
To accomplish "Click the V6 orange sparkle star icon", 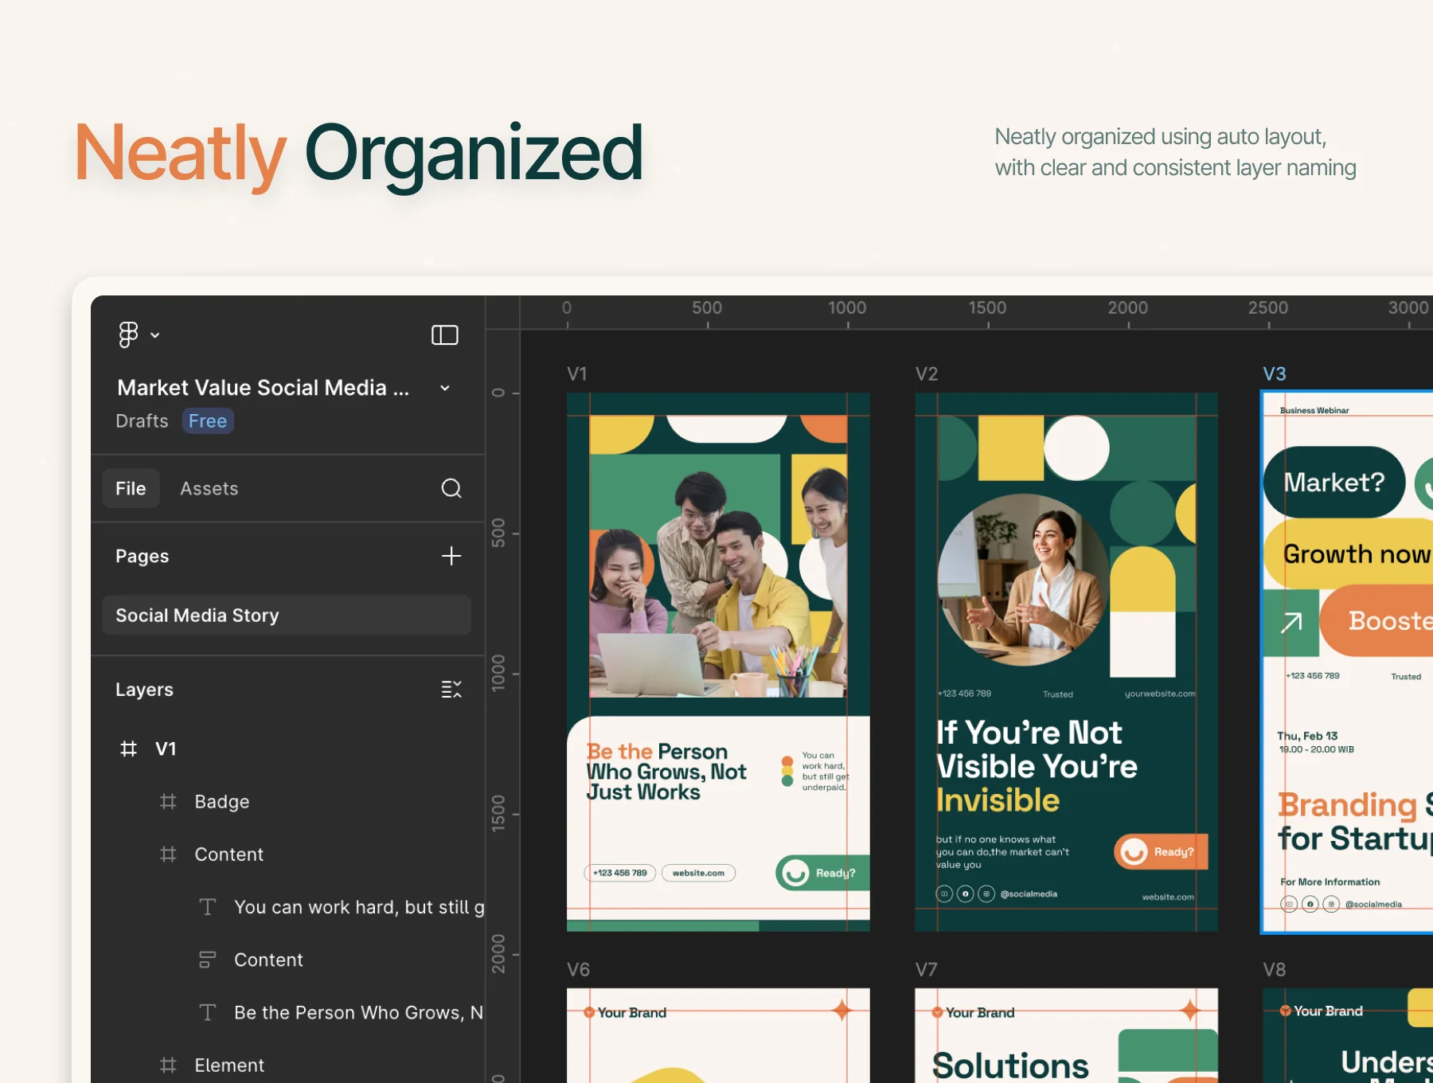I will click(x=841, y=1011).
